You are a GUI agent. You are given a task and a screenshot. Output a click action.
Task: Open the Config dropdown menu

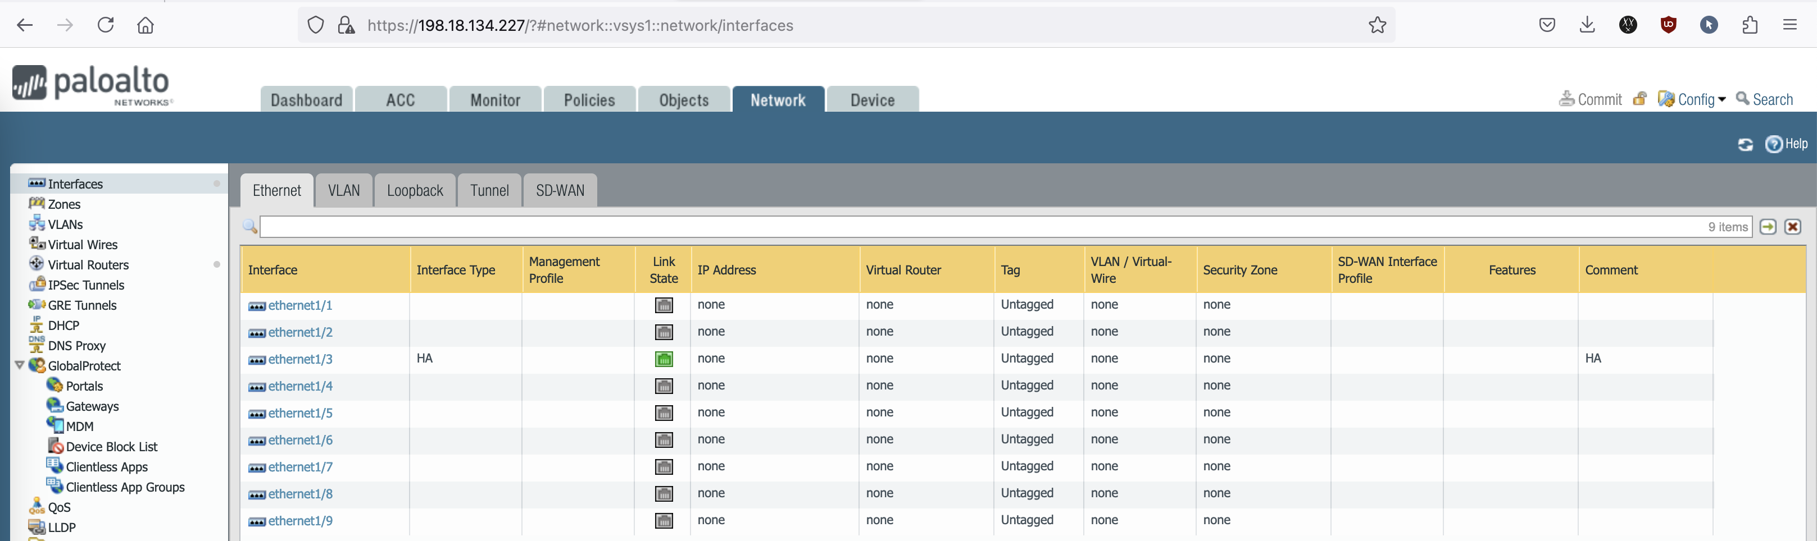click(1692, 99)
